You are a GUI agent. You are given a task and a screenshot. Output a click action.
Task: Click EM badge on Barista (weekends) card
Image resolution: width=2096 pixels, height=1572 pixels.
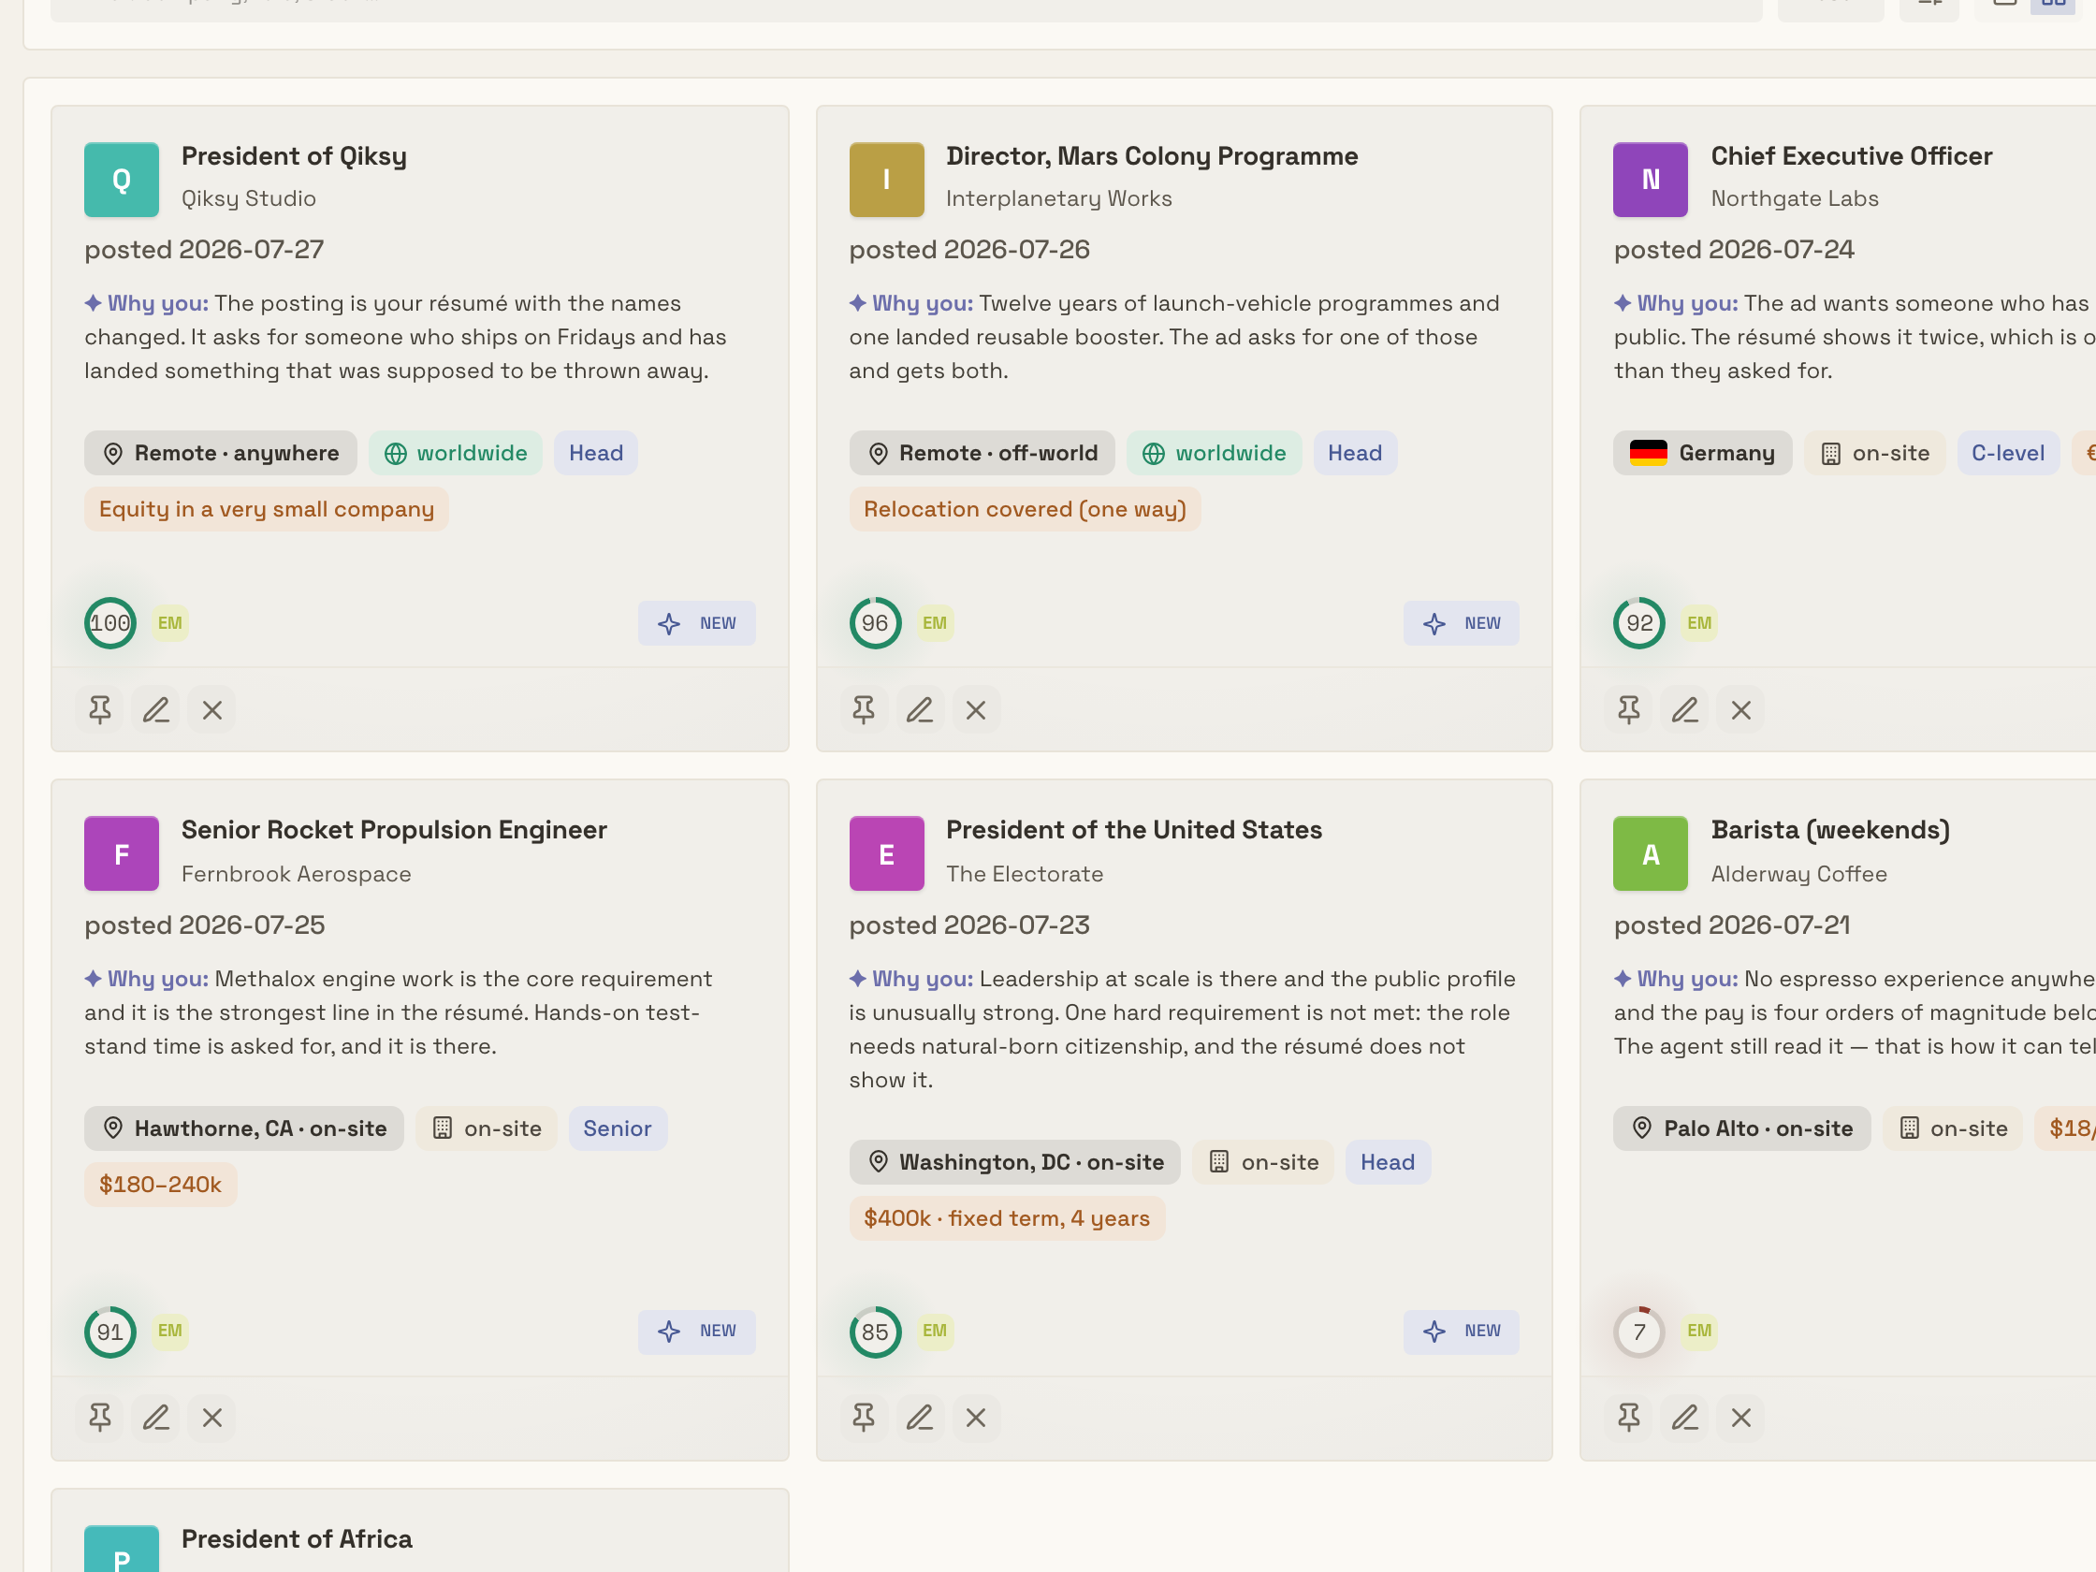pos(1699,1332)
